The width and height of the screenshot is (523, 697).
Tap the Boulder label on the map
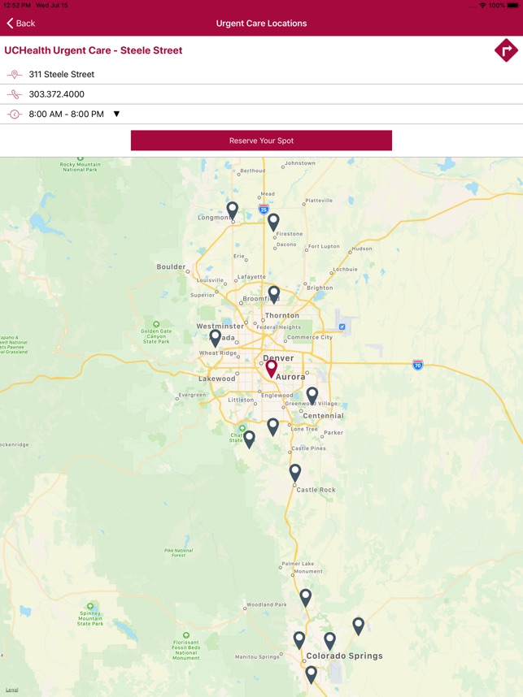click(171, 266)
